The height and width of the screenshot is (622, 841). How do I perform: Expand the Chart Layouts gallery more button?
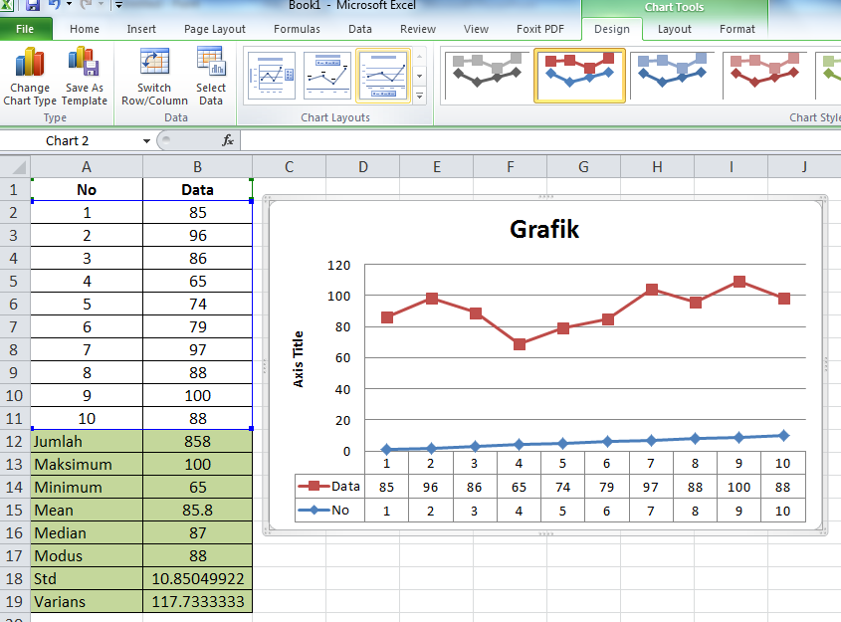click(419, 96)
